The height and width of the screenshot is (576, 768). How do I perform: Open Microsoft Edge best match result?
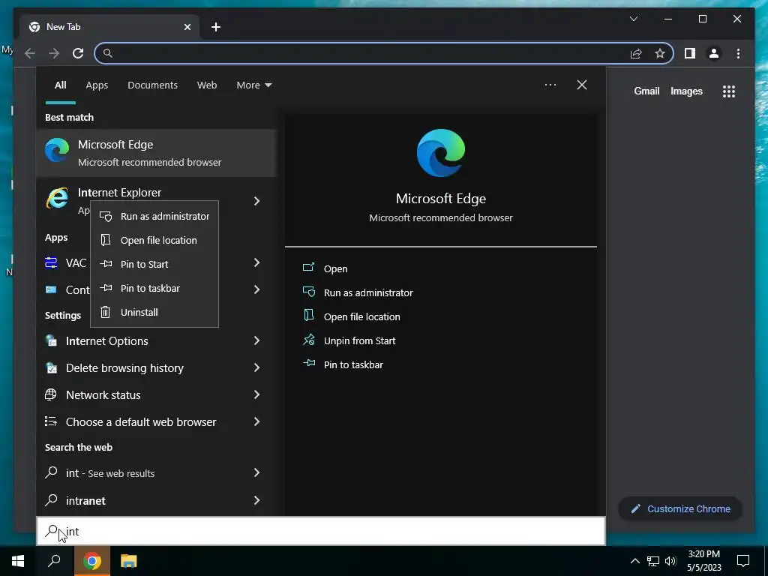156,153
